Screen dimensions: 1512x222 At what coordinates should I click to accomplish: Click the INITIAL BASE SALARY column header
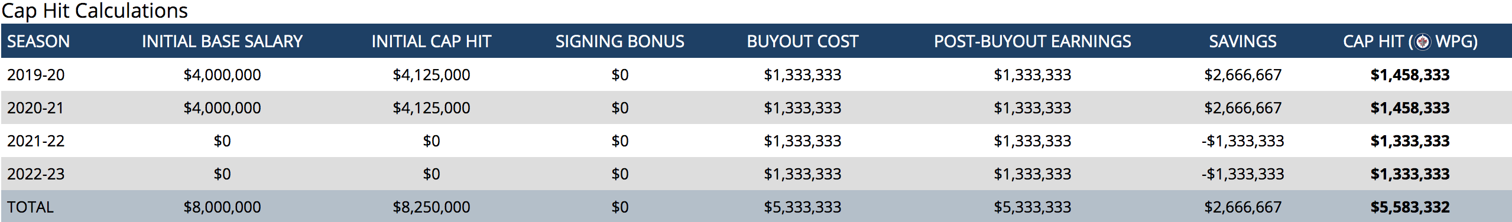222,41
